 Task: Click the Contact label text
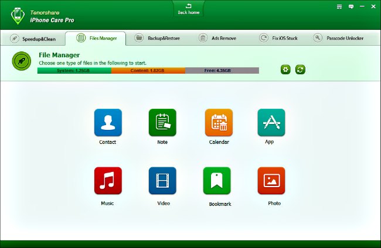pos(108,142)
